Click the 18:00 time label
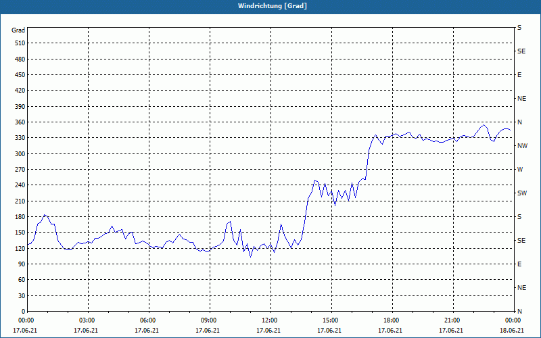The image size is (541, 338). pos(392,320)
